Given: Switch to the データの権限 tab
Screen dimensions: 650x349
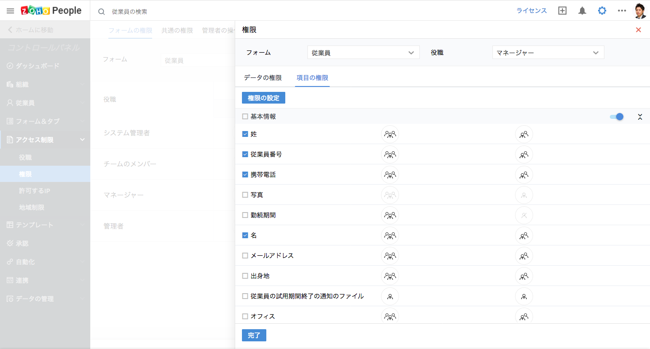Looking at the screenshot, I should [263, 78].
